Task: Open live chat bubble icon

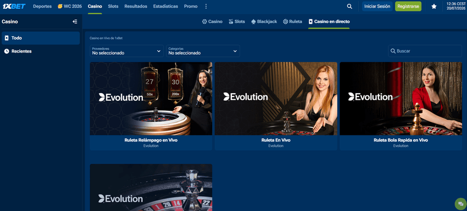Action: click(460, 204)
